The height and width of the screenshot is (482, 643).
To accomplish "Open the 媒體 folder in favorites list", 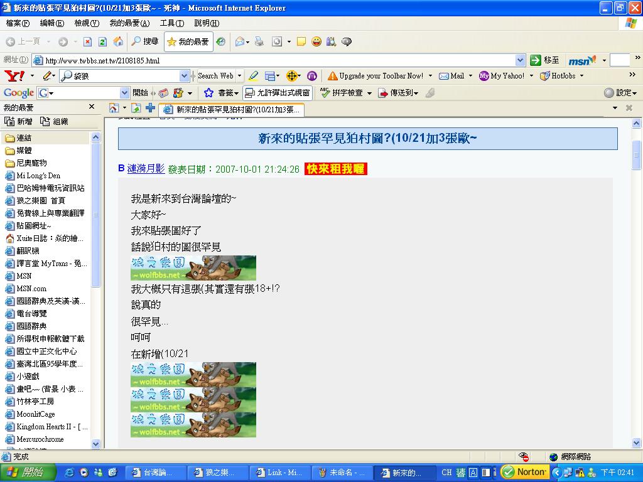I will pyautogui.click(x=24, y=151).
